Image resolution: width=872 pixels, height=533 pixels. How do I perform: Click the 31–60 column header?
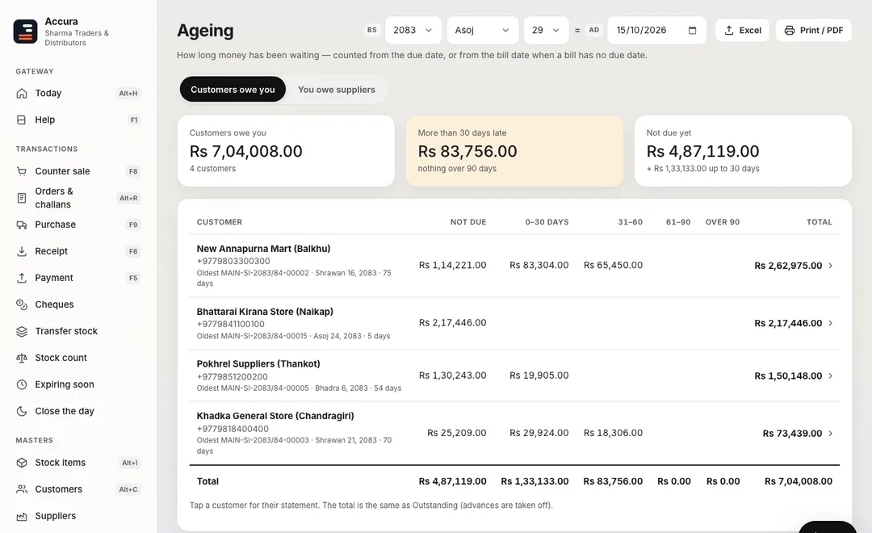pyautogui.click(x=630, y=222)
